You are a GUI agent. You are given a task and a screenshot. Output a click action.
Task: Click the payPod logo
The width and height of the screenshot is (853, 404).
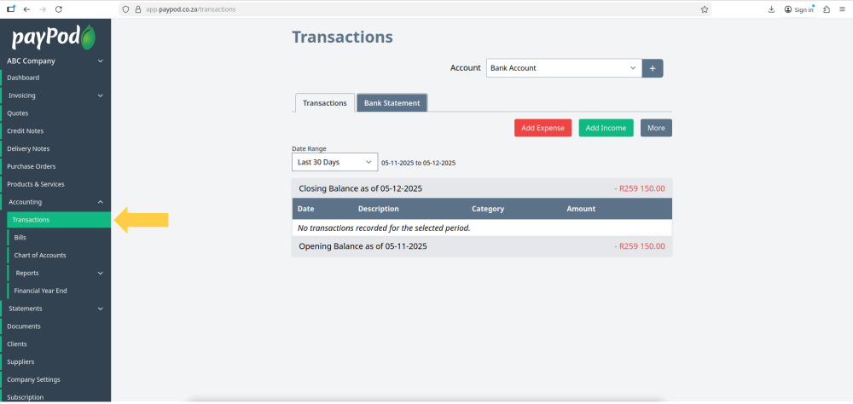pos(54,37)
